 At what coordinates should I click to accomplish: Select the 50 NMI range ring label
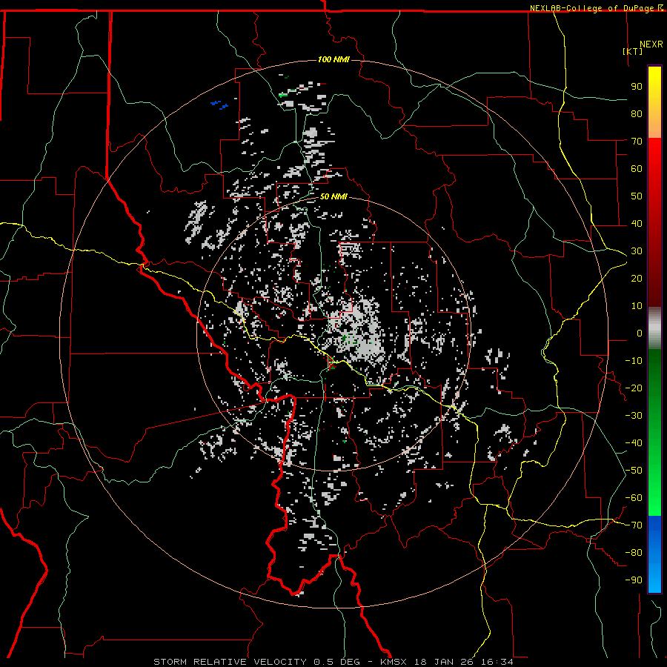coord(333,196)
